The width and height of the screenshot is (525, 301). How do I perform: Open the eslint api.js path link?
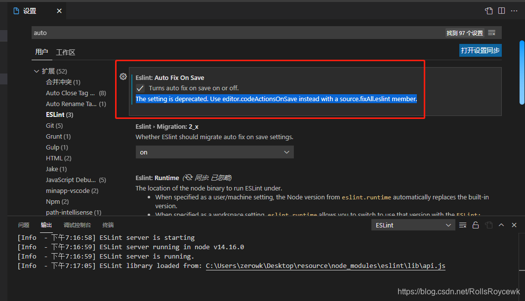[x=325, y=266]
